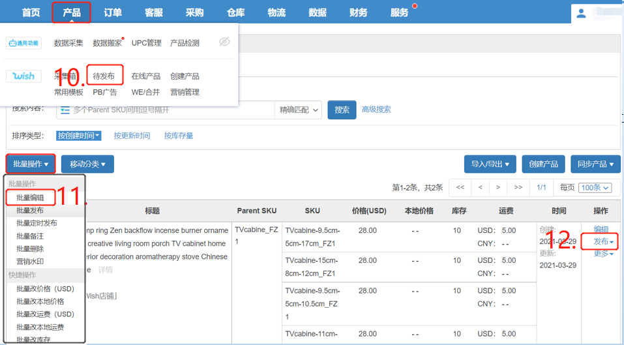Open the 财务 top menu
The width and height of the screenshot is (624, 345).
[x=358, y=13]
